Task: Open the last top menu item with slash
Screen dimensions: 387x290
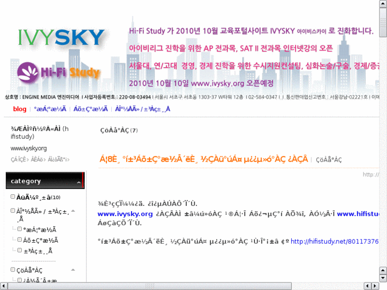Action: [x=143, y=109]
